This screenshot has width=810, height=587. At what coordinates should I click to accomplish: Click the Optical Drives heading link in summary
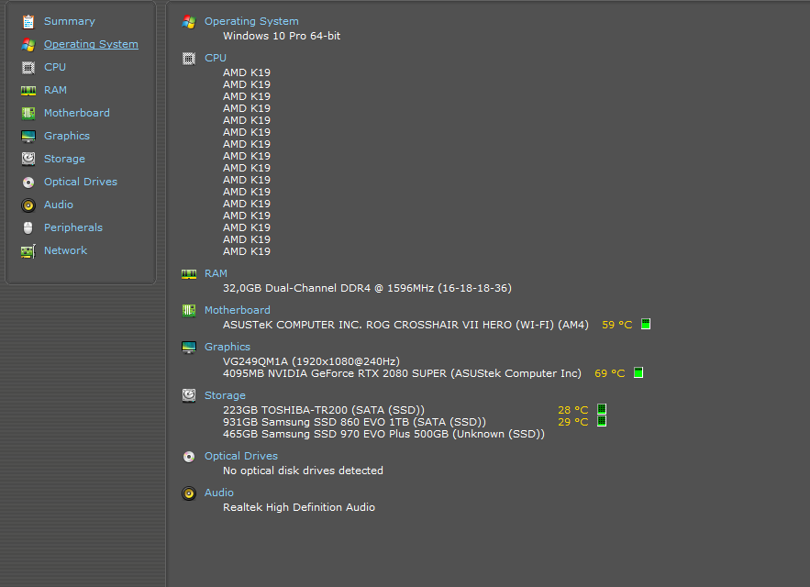(x=241, y=456)
